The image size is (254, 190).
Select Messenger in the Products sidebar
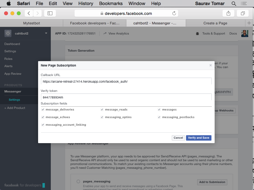click(13, 92)
